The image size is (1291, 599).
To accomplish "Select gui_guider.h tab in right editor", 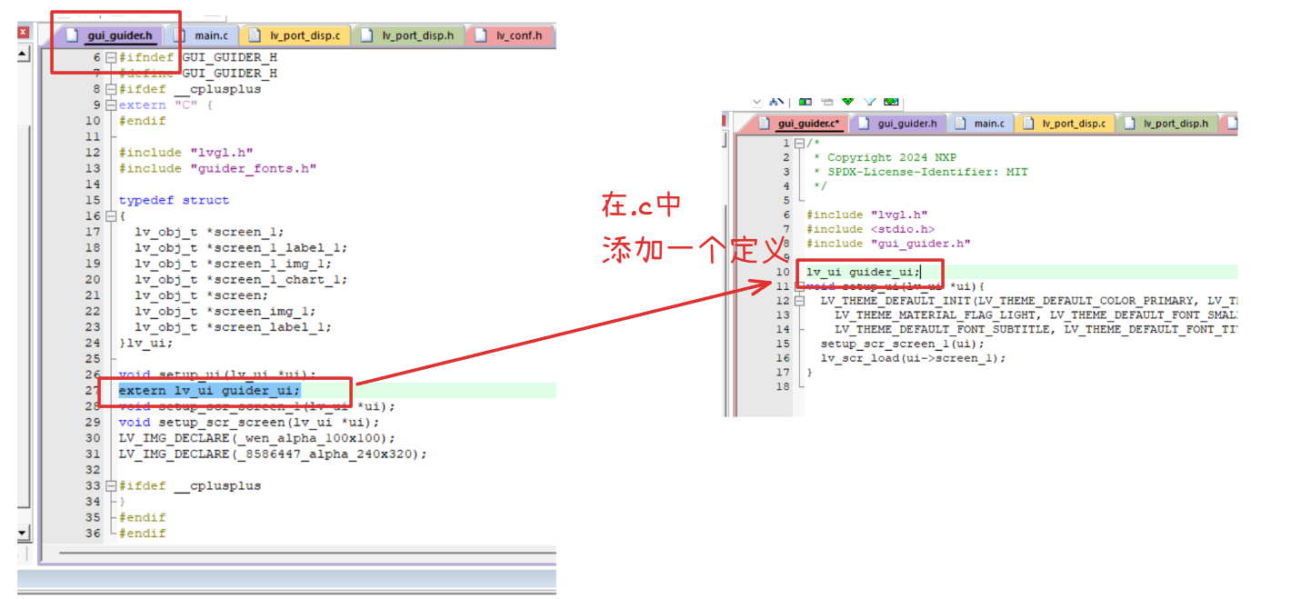I will (x=898, y=124).
